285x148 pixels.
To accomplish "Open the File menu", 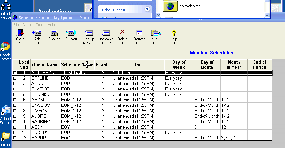I will [x=16, y=25].
